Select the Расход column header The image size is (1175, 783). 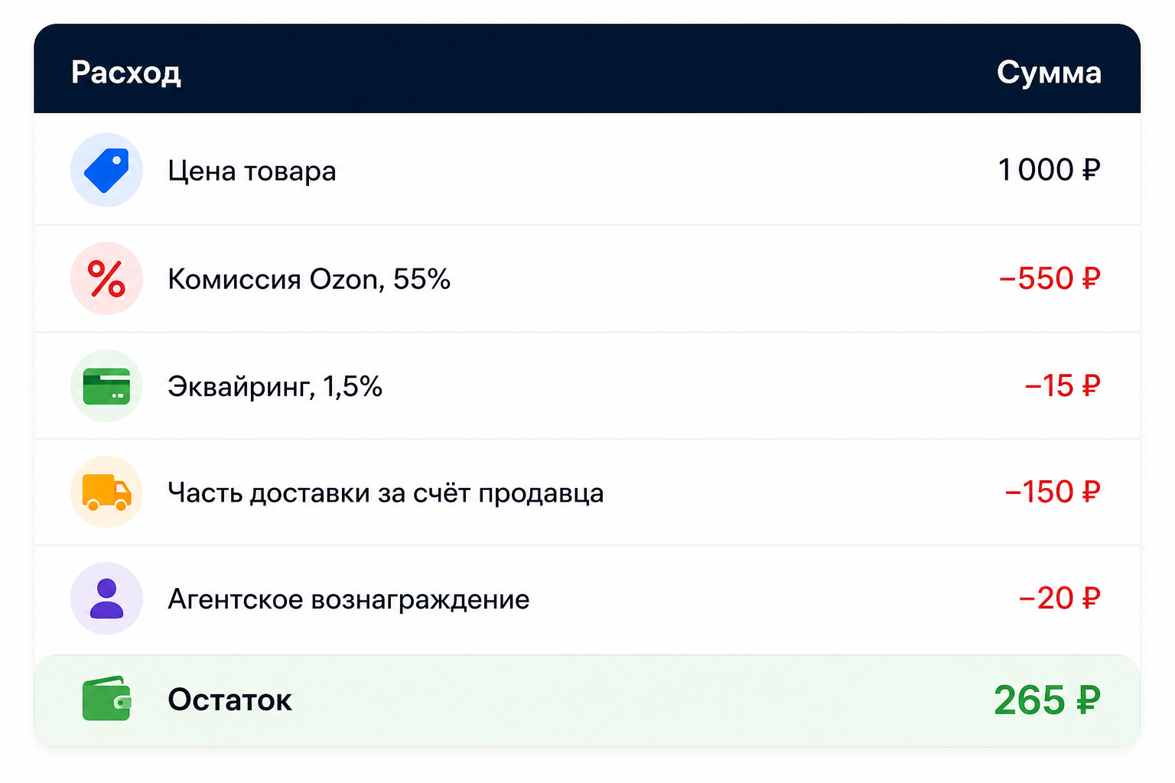click(x=126, y=73)
